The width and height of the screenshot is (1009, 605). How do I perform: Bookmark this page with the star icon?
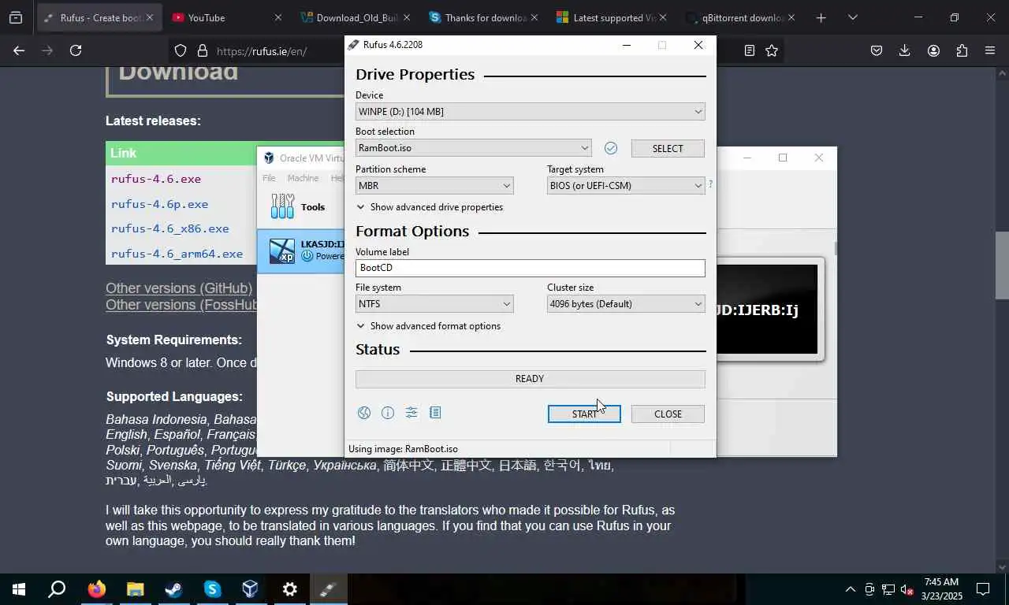[x=772, y=50]
